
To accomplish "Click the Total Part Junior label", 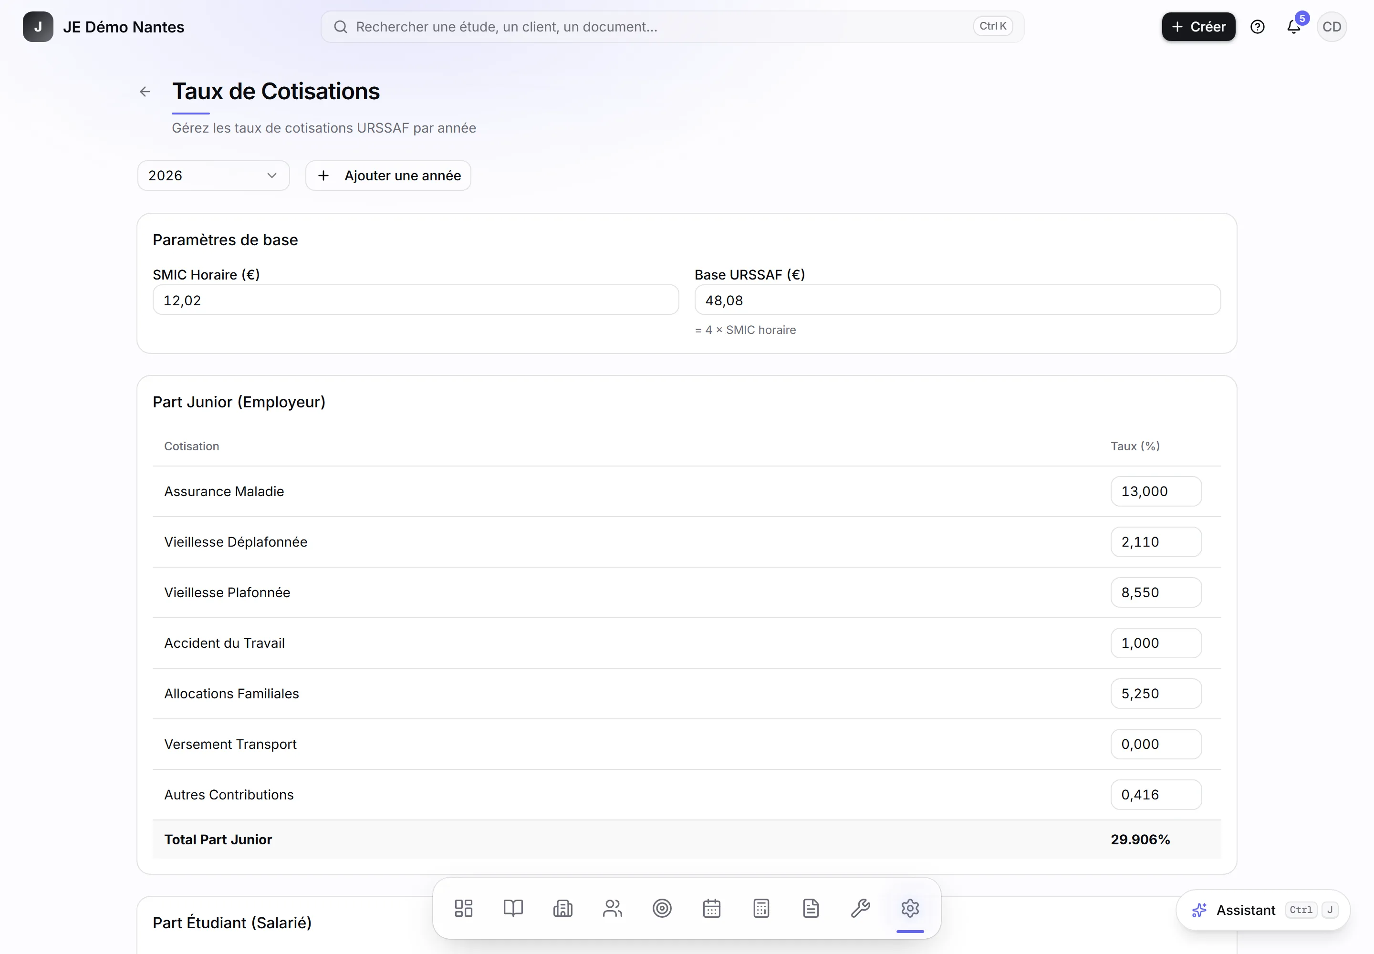I will [x=218, y=840].
